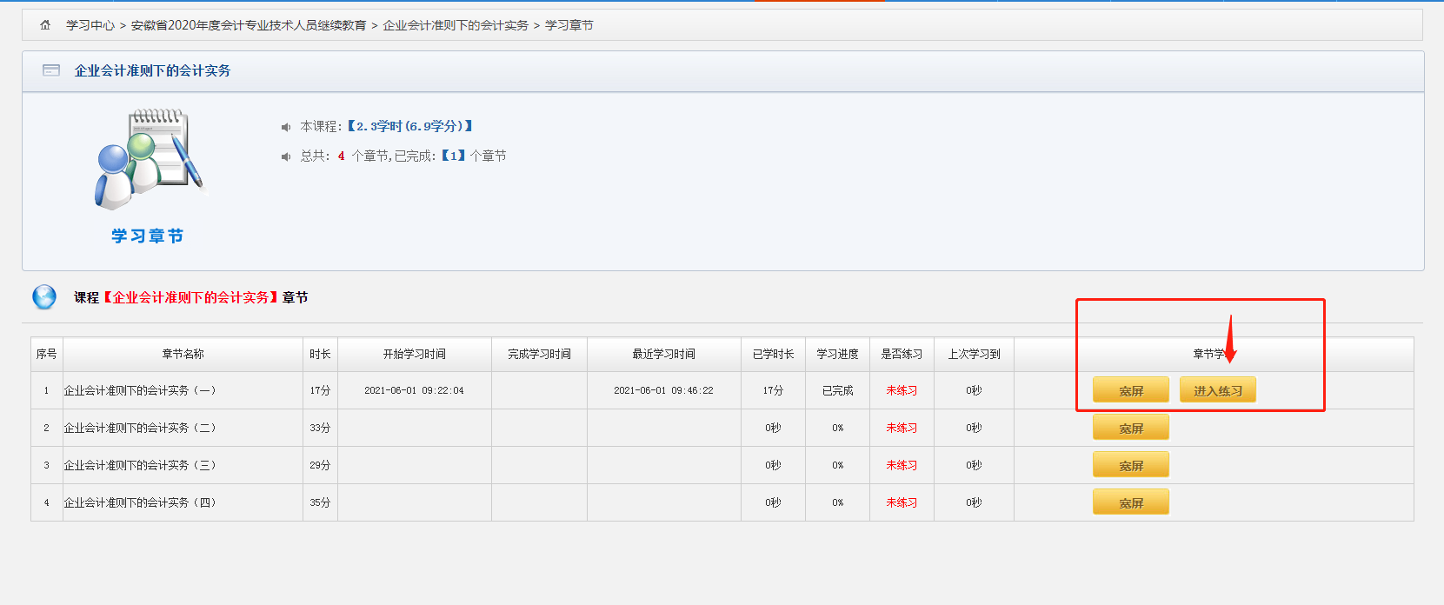This screenshot has height=605, width=1444.
Task: Click the 学习章节 notepad illustration
Action: click(149, 160)
